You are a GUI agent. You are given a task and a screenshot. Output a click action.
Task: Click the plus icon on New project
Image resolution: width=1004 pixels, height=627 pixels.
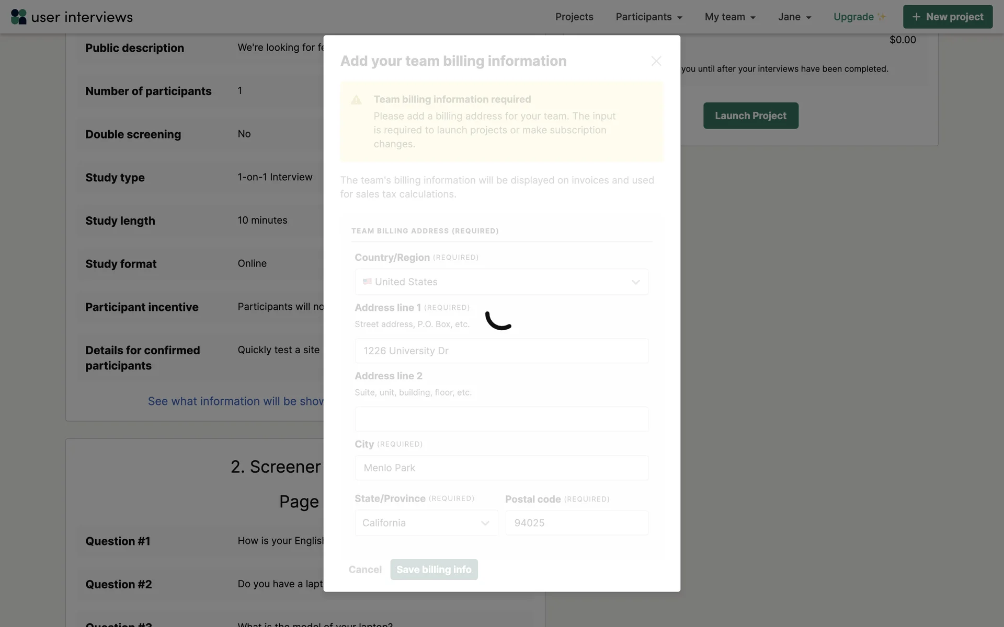point(916,17)
